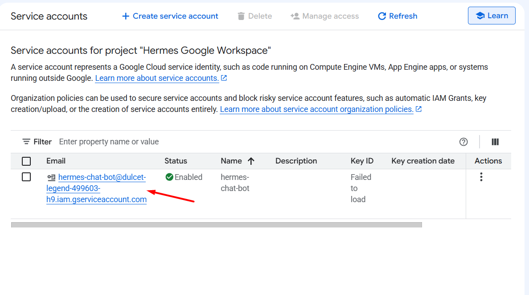Click the Key ID column header

(x=362, y=161)
